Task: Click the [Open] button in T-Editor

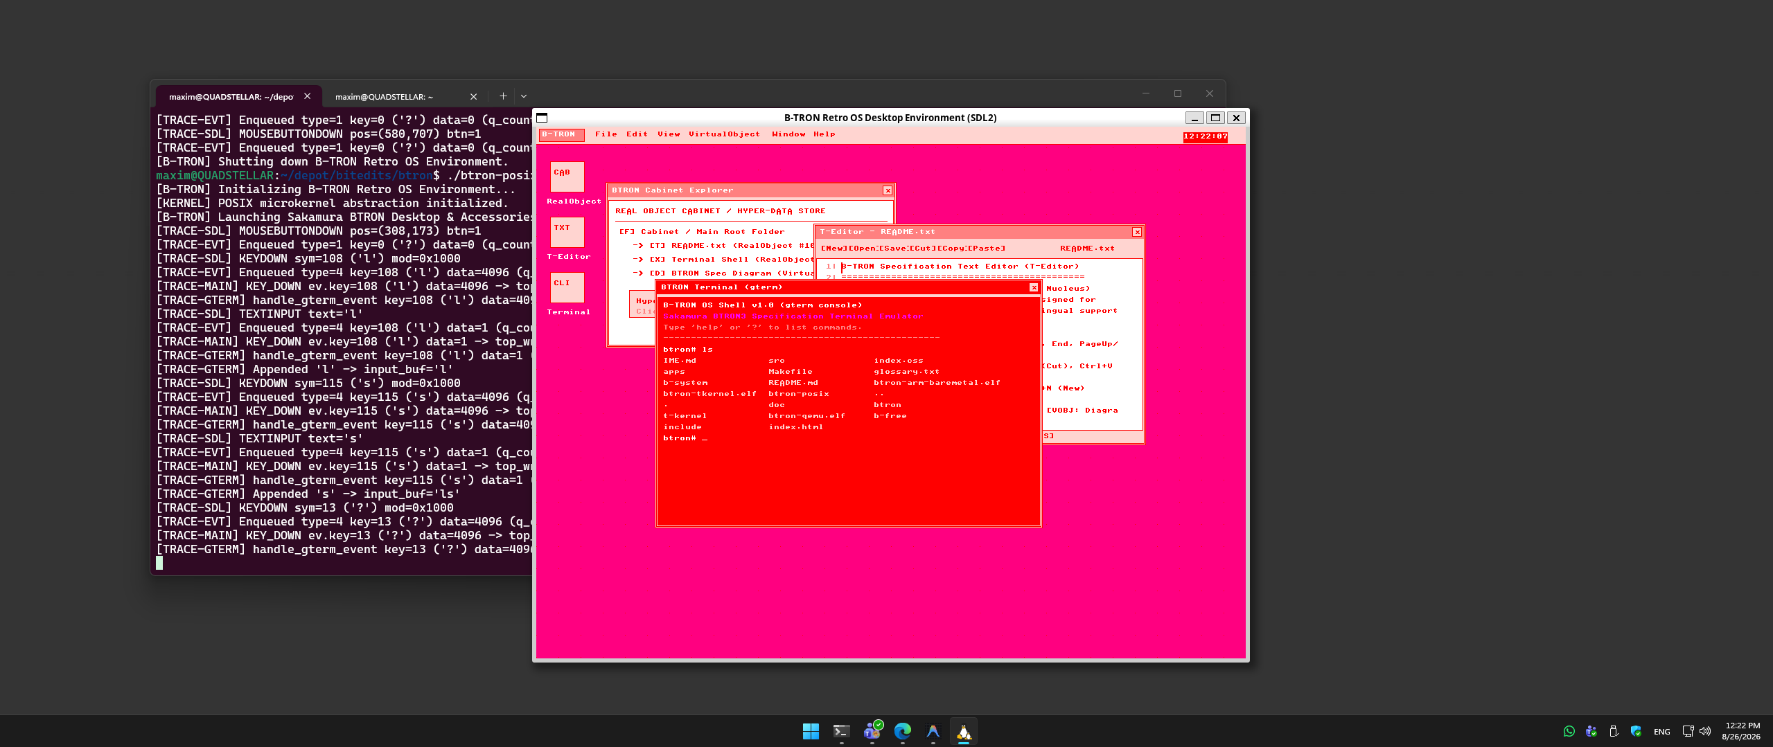Action: click(863, 249)
